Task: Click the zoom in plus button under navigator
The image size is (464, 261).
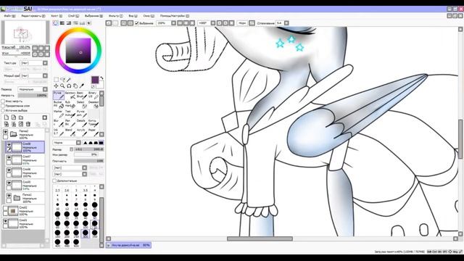Action: [x=41, y=48]
